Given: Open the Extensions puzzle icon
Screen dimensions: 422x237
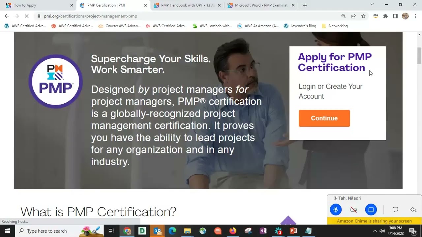Looking at the screenshot, I should (385, 16).
